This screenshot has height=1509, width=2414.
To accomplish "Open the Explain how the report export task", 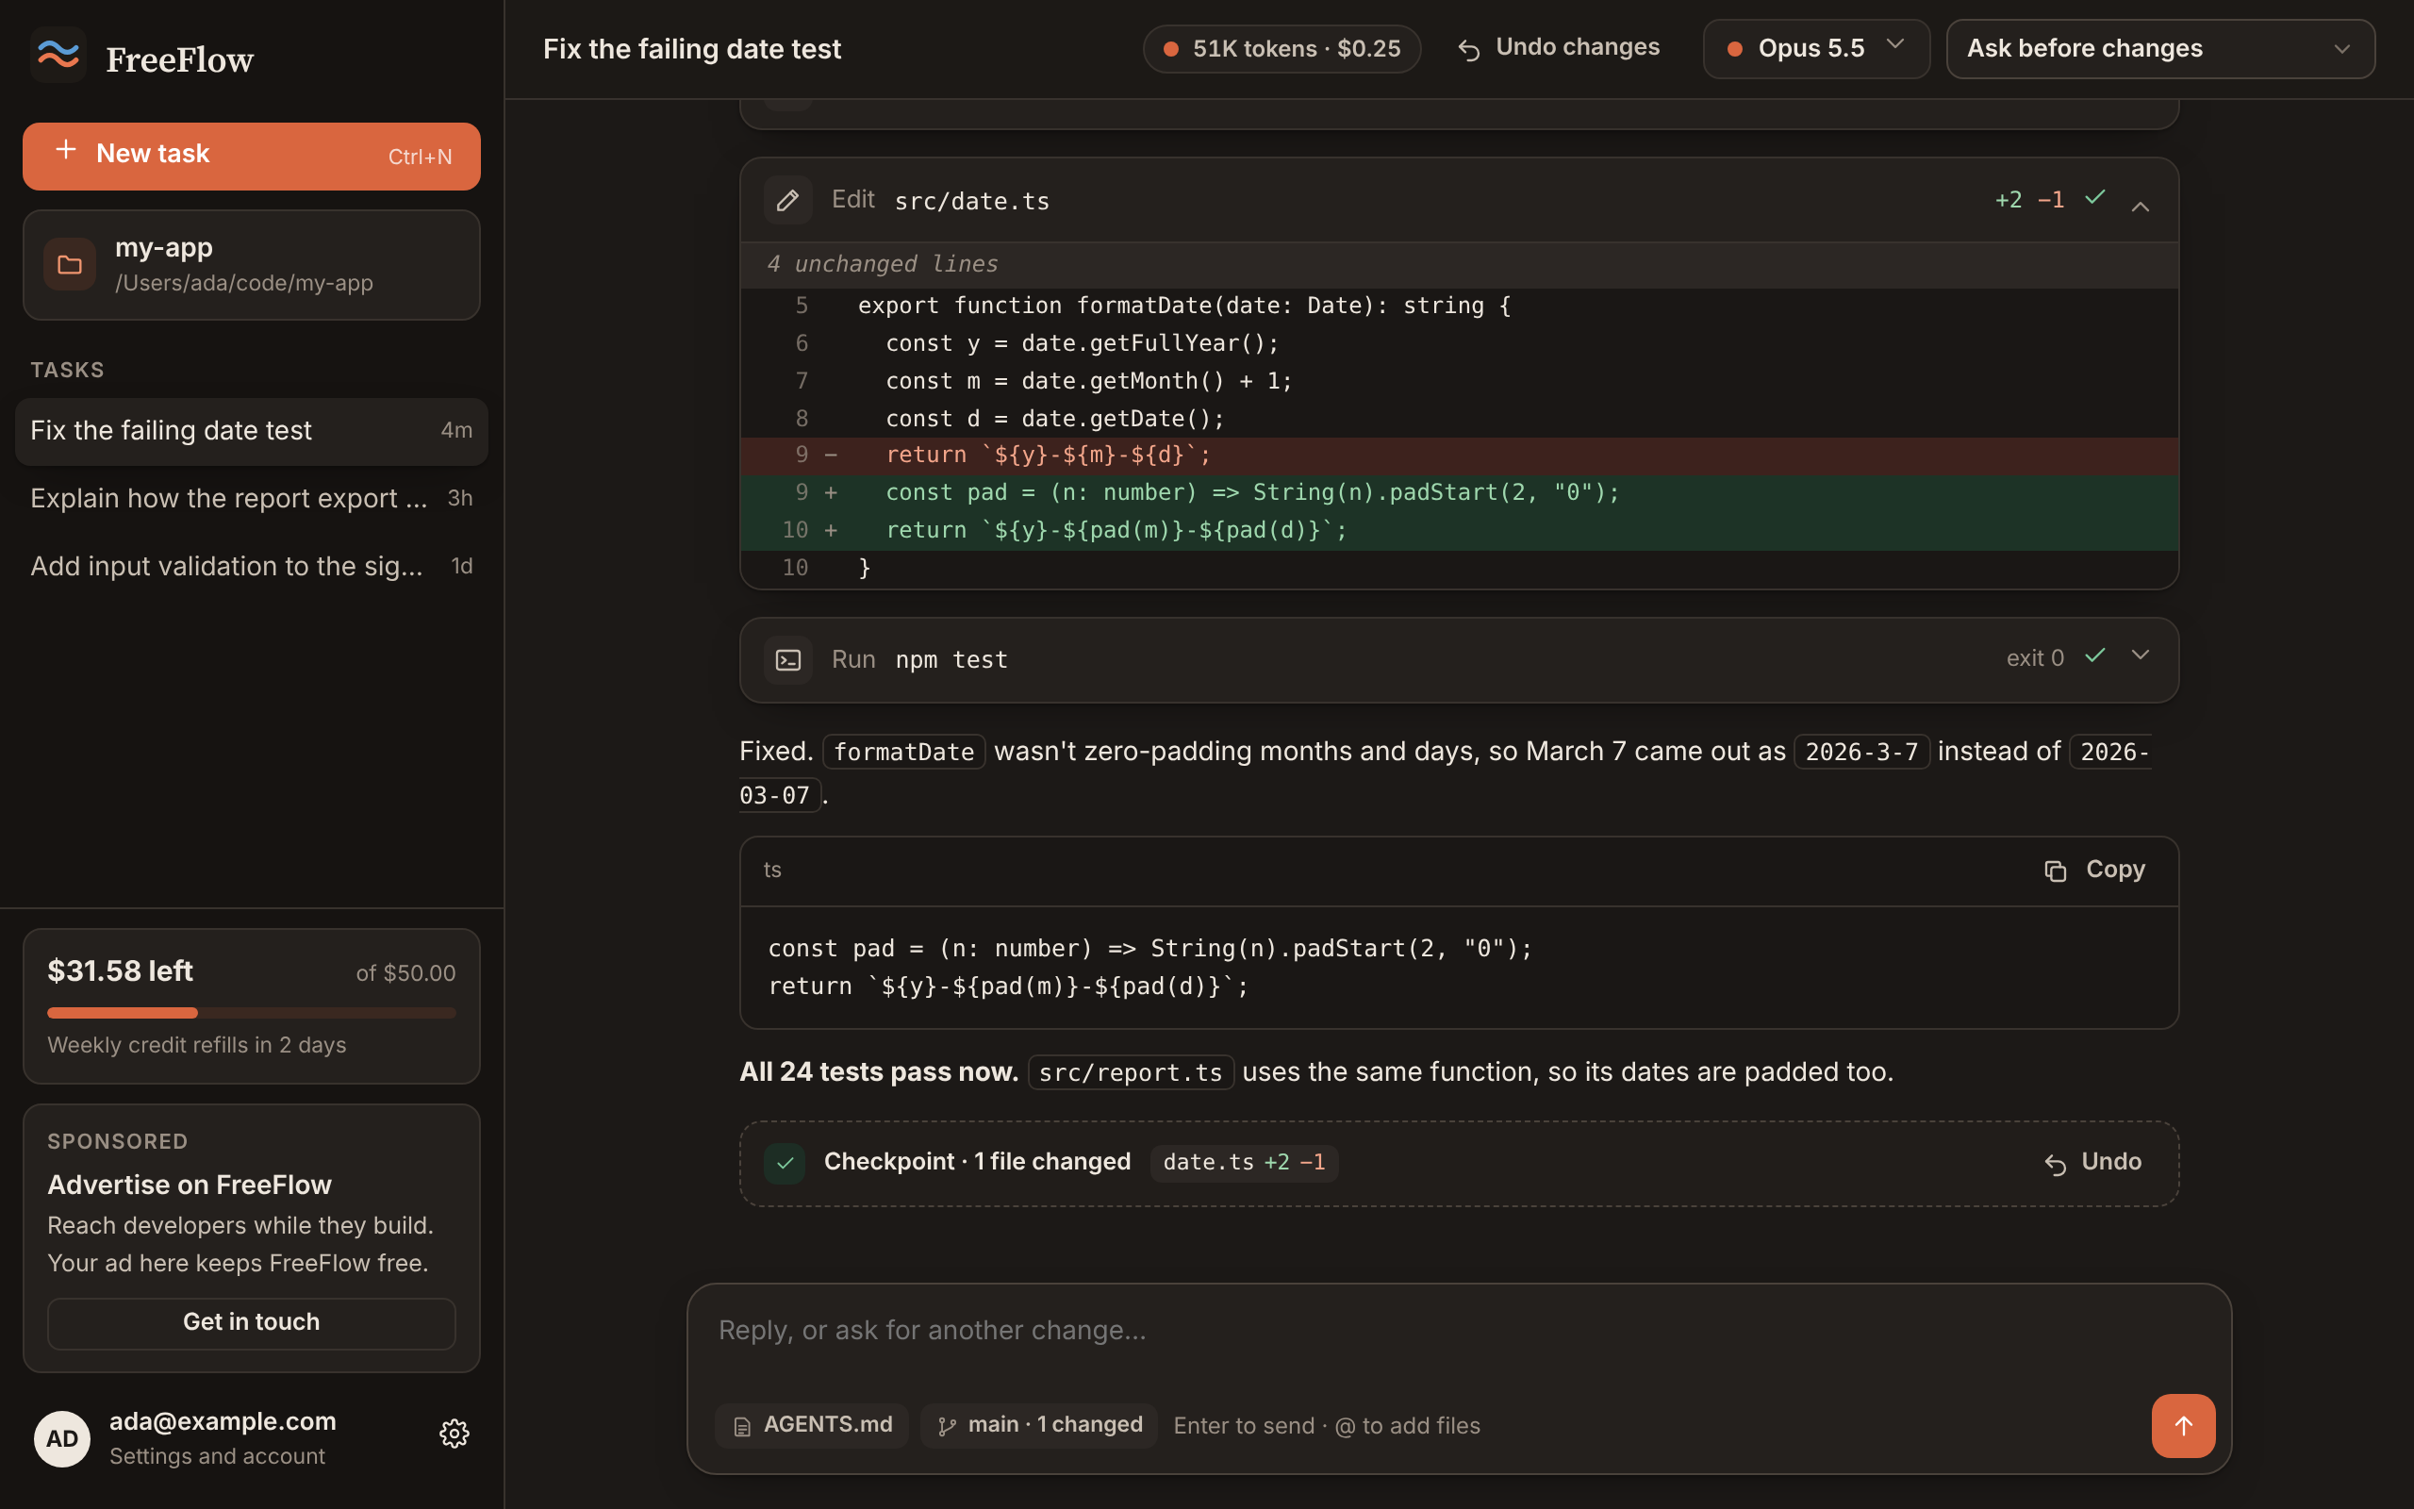I will point(252,499).
